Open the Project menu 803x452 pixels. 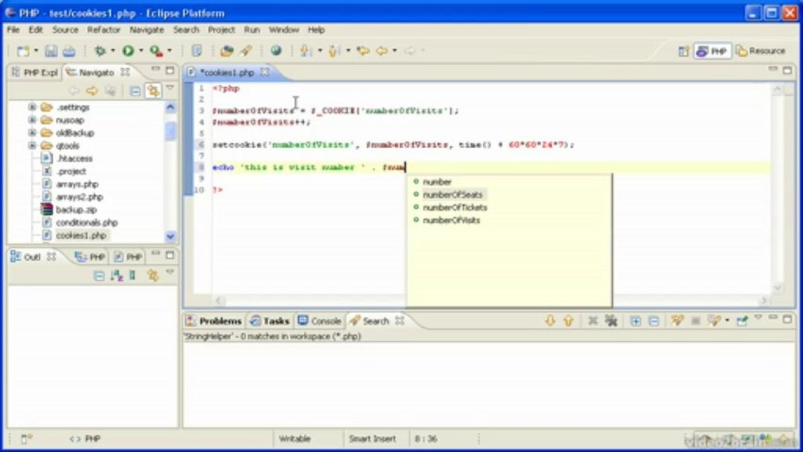[222, 30]
